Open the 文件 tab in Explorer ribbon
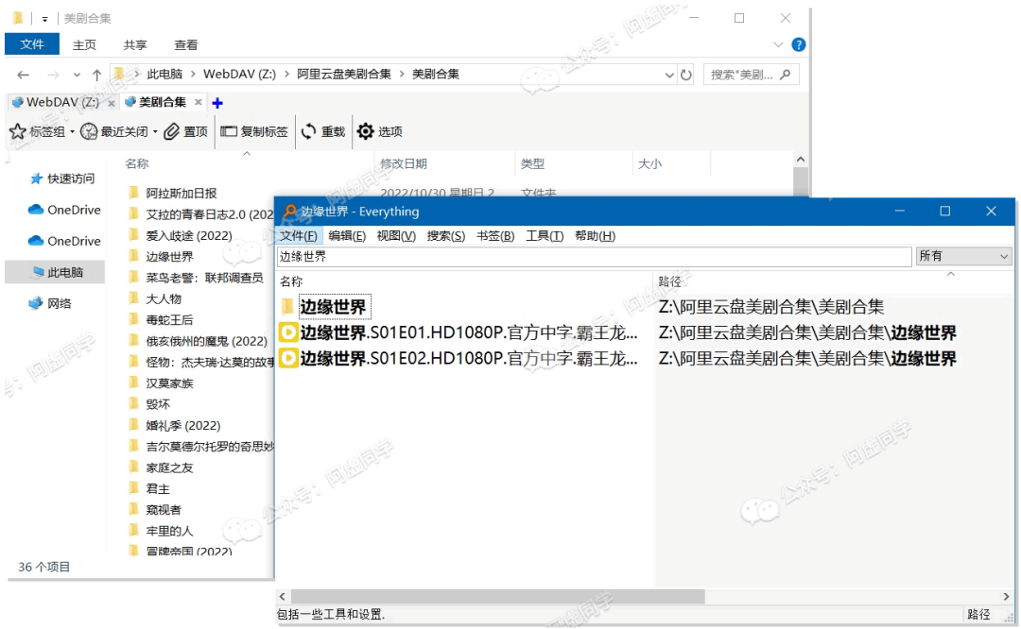The image size is (1021, 629). click(x=32, y=44)
